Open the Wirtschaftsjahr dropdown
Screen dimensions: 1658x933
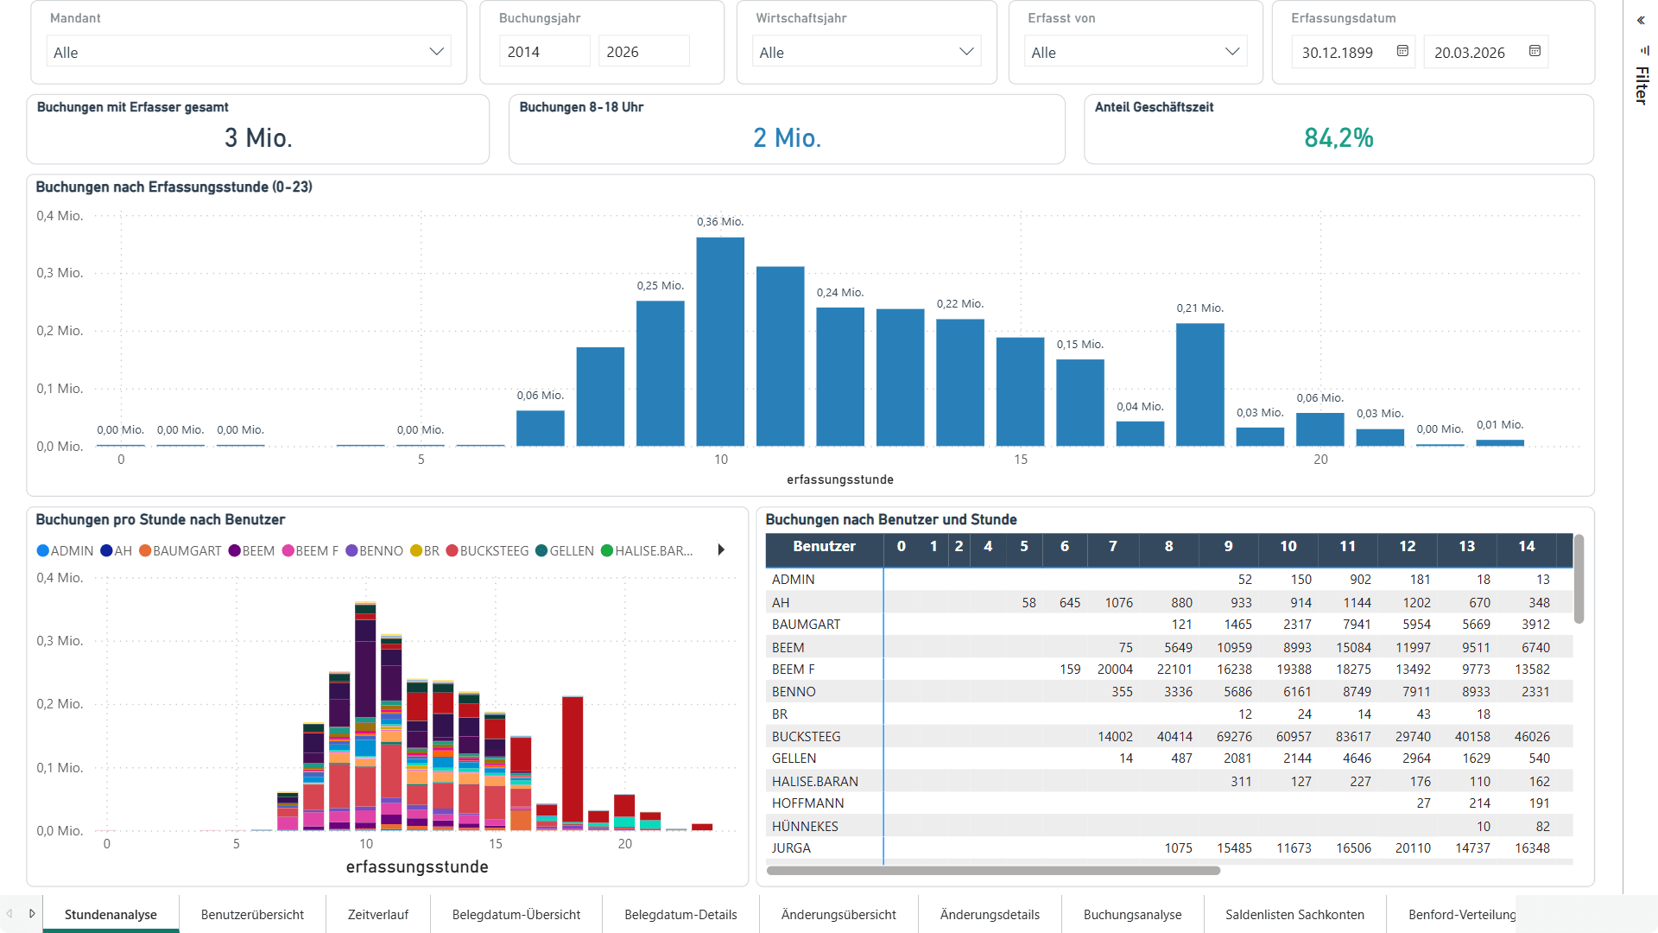pos(866,52)
